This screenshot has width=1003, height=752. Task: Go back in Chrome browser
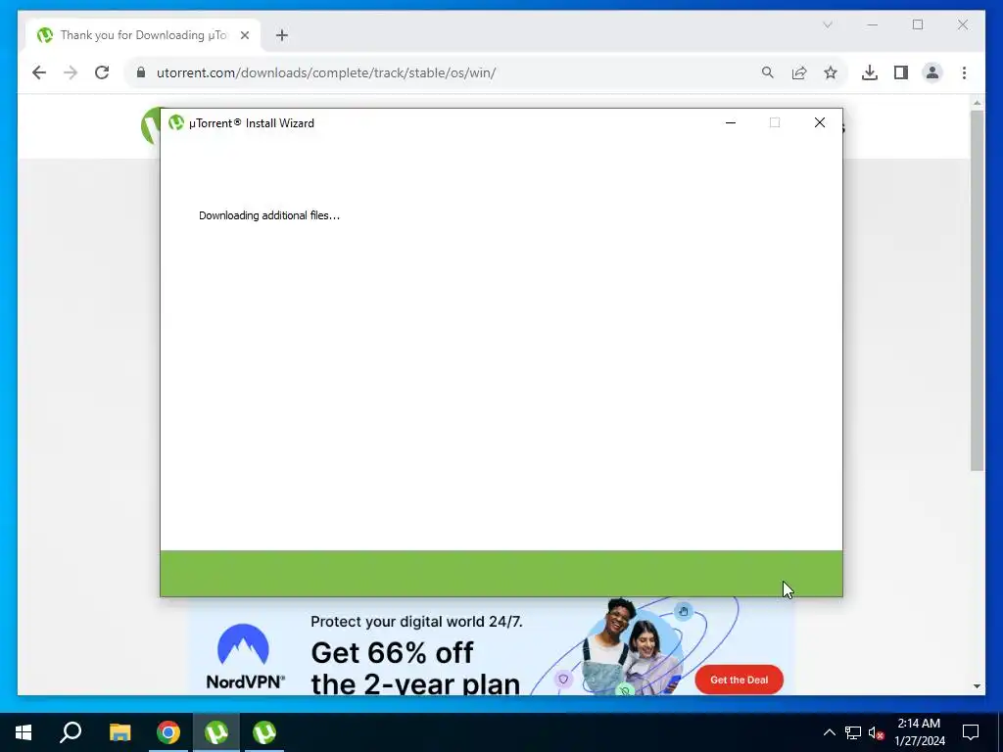(39, 72)
